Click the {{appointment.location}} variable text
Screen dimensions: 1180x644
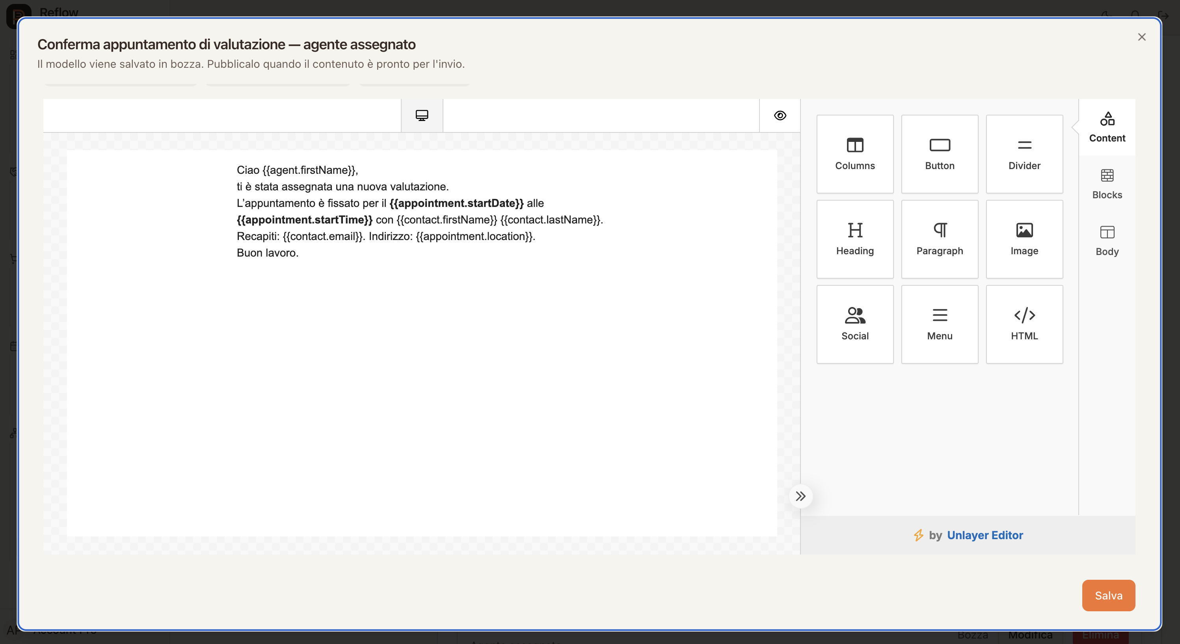tap(474, 236)
